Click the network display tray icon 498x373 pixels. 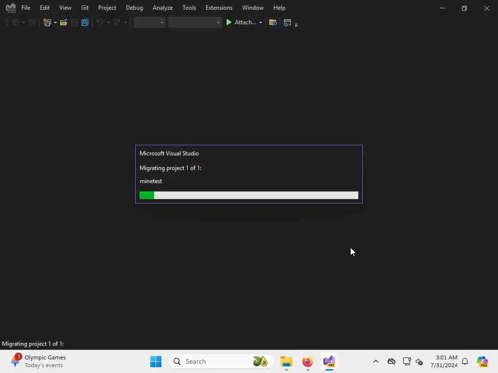(407, 361)
